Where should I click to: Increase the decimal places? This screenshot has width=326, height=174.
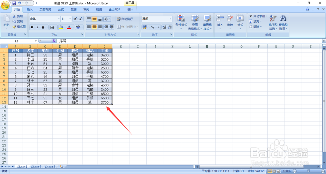pyautogui.click(x=164, y=27)
